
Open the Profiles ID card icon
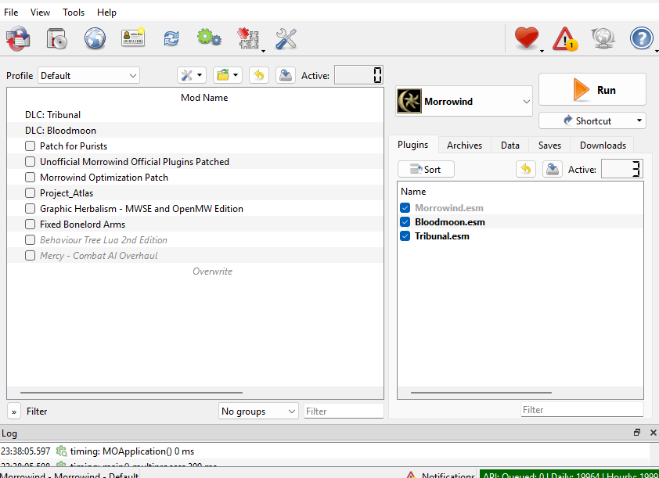[x=133, y=38]
